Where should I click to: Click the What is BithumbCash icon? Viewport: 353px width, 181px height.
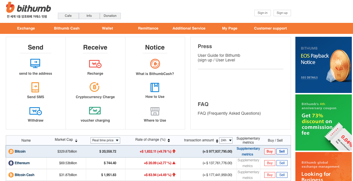coord(155,64)
